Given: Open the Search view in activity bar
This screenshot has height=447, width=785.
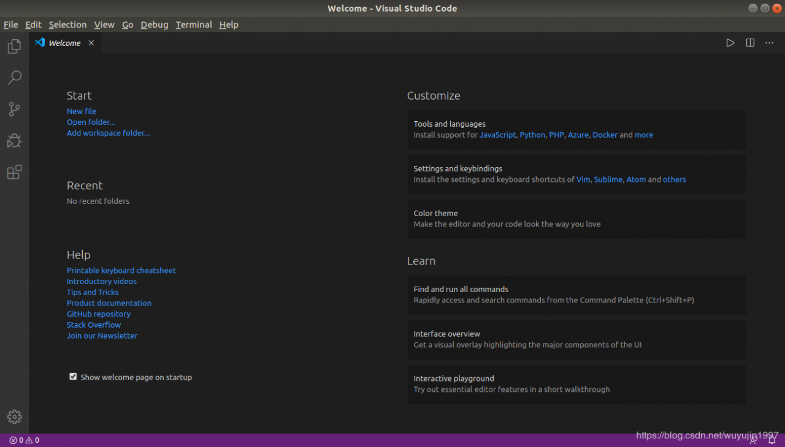Looking at the screenshot, I should click(x=14, y=78).
